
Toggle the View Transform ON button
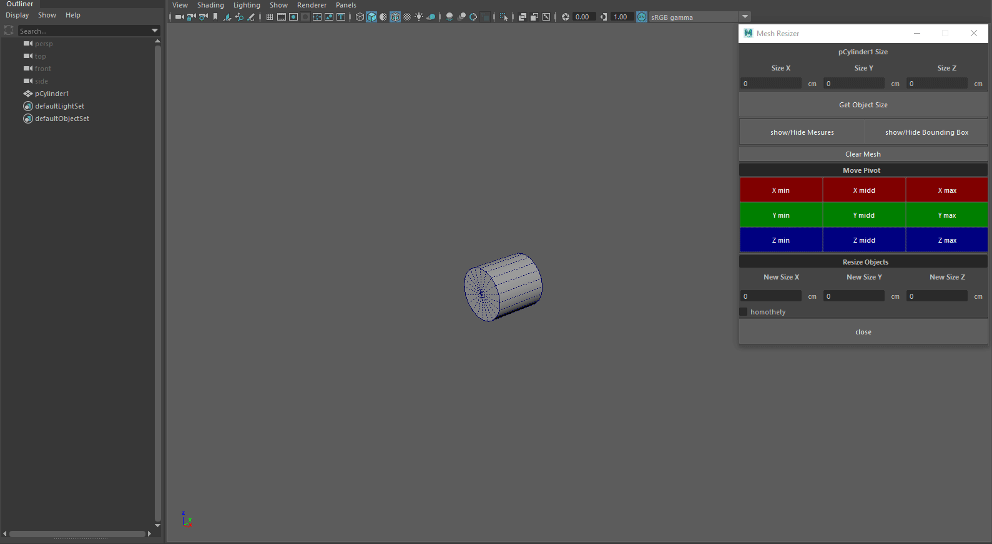642,17
